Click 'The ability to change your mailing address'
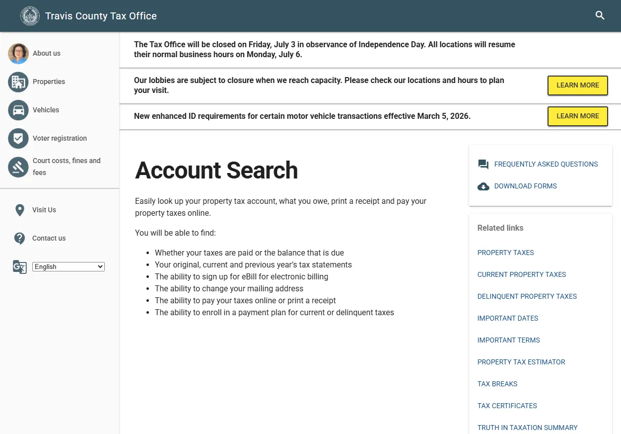 [229, 288]
